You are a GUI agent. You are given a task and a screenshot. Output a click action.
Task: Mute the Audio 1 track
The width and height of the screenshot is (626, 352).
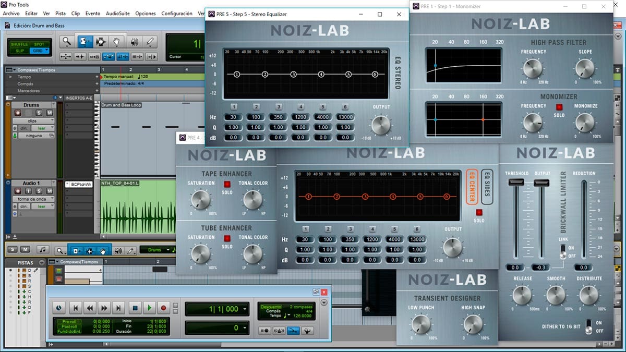click(x=50, y=191)
